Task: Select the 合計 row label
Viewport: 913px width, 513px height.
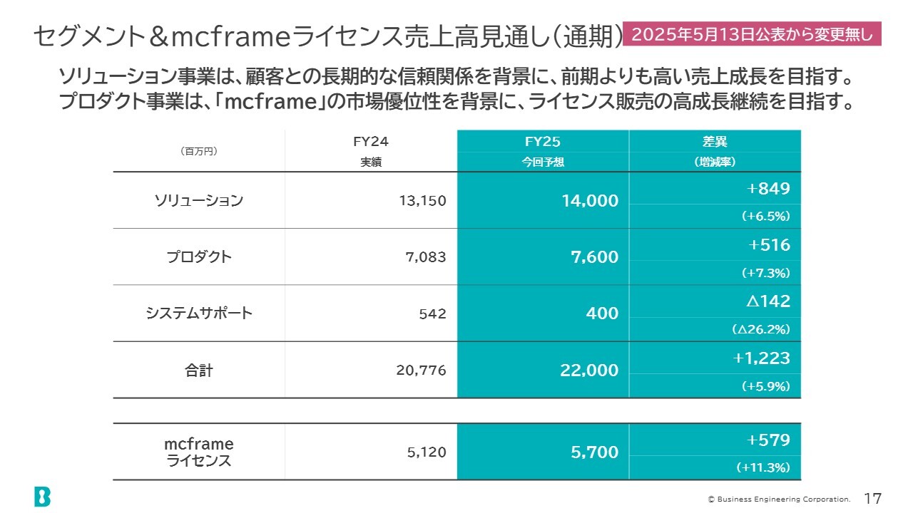Action: [x=199, y=370]
